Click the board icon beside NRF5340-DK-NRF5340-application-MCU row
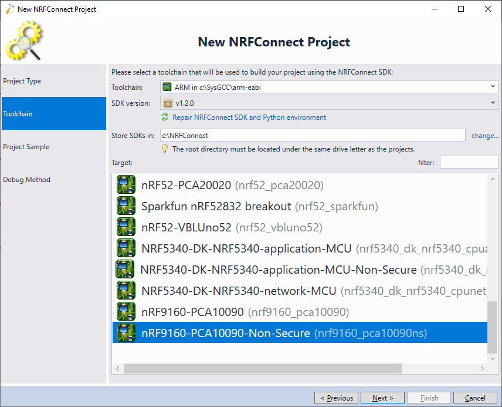Screen dimensions: 502x407 [x=126, y=248]
